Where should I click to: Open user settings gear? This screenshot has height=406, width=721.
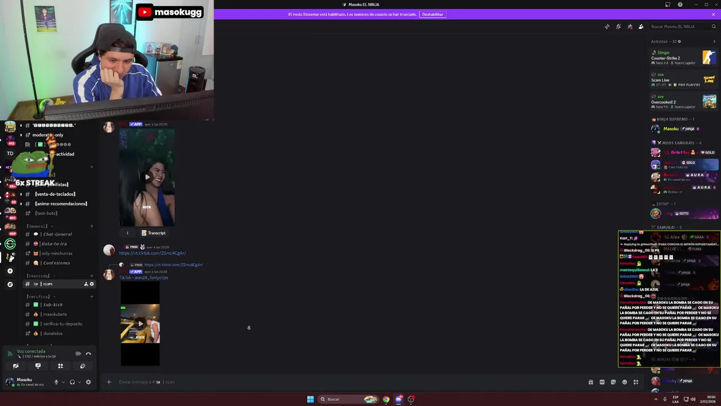click(88, 382)
